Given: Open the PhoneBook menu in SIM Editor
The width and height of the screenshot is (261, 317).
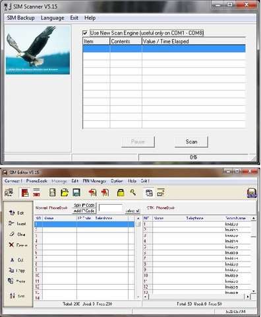Looking at the screenshot, I should [37, 181].
